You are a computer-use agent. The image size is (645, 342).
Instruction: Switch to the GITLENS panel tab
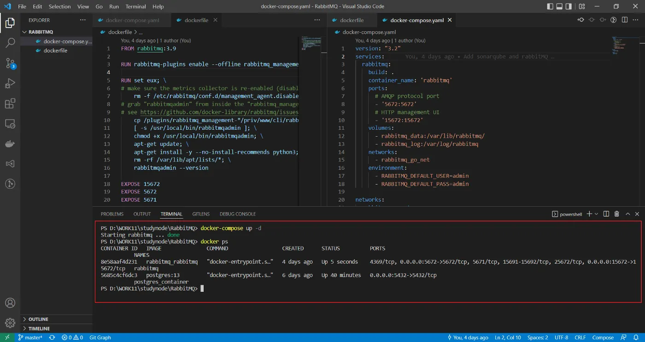(x=201, y=214)
